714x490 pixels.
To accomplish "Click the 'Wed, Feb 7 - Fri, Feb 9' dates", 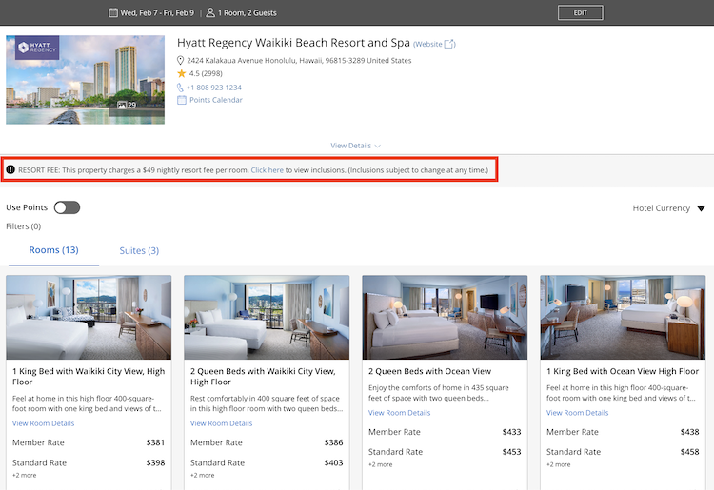I will (157, 13).
